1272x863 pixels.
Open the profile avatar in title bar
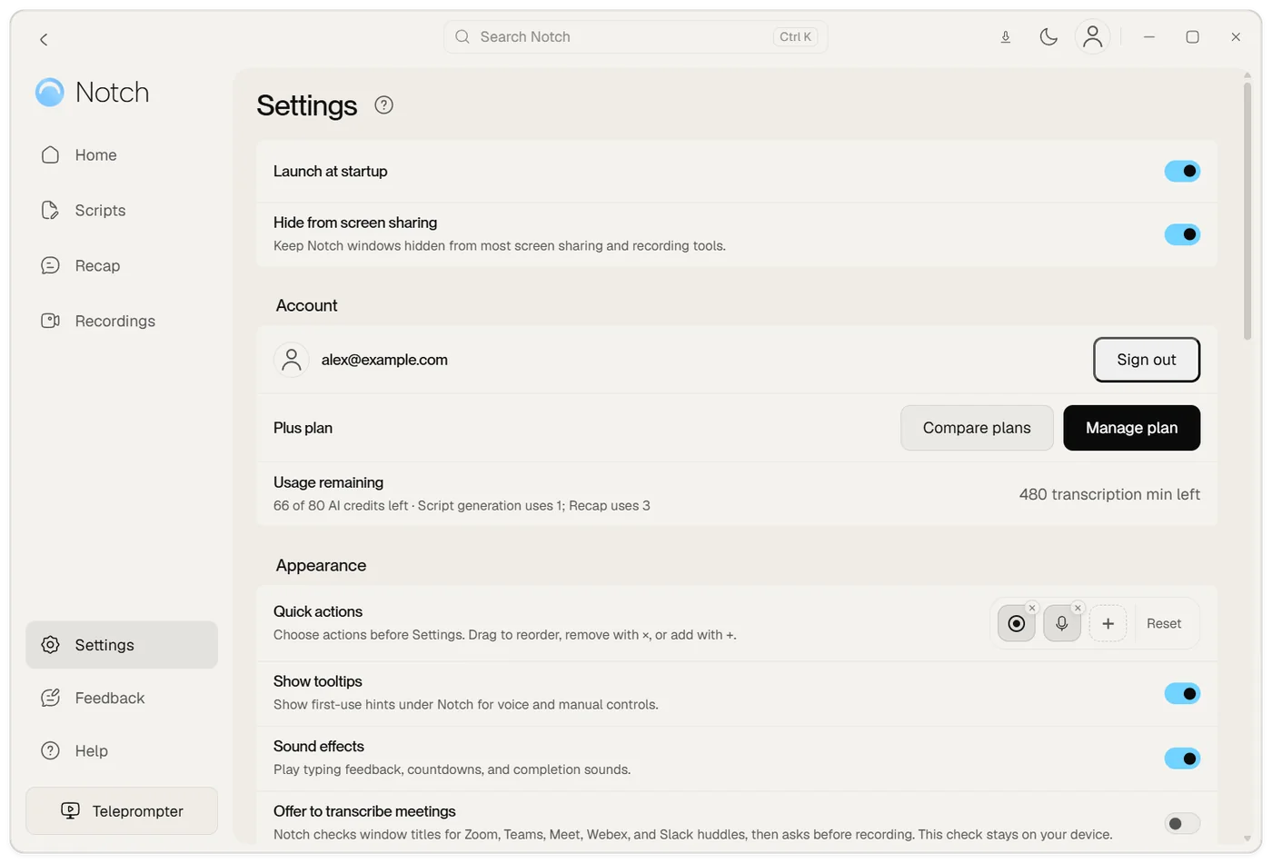tap(1092, 37)
